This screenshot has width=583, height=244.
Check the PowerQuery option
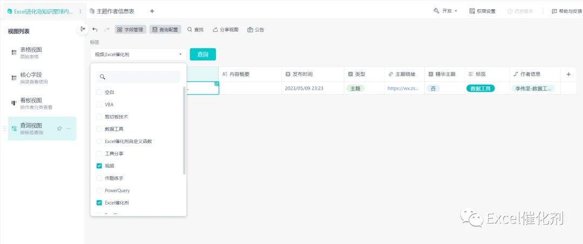point(99,191)
